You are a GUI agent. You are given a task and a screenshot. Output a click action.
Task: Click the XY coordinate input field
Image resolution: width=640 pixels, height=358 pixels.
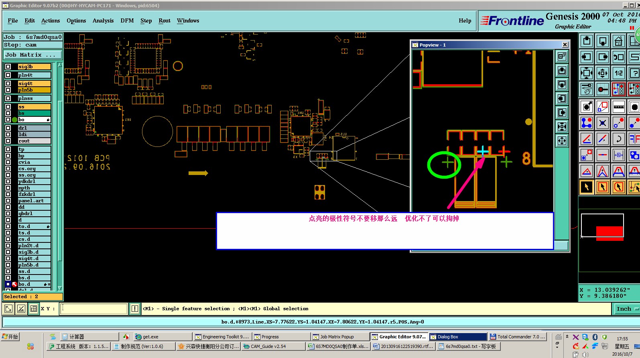(x=94, y=309)
